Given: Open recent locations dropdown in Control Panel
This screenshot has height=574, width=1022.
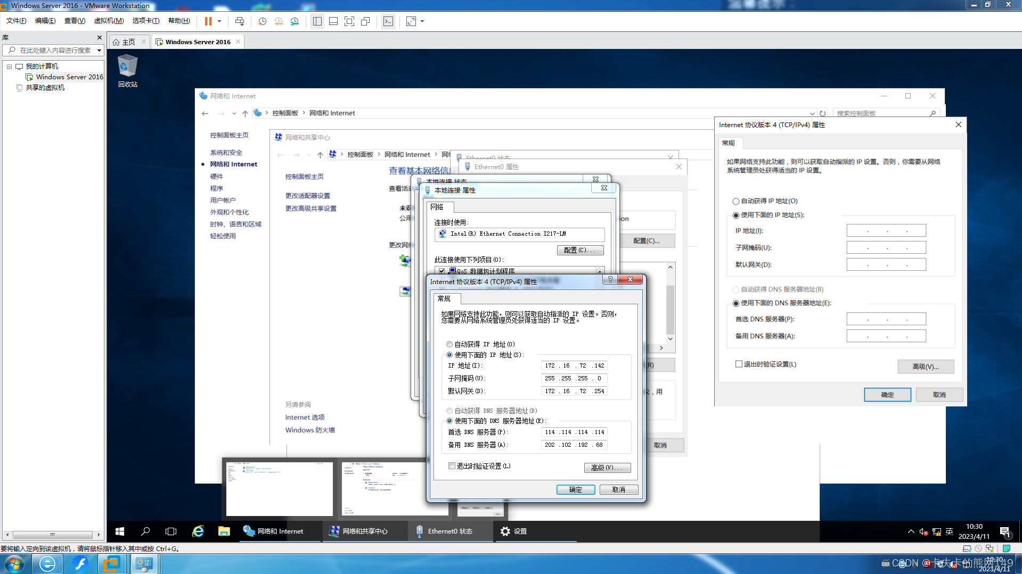Looking at the screenshot, I should pos(234,113).
